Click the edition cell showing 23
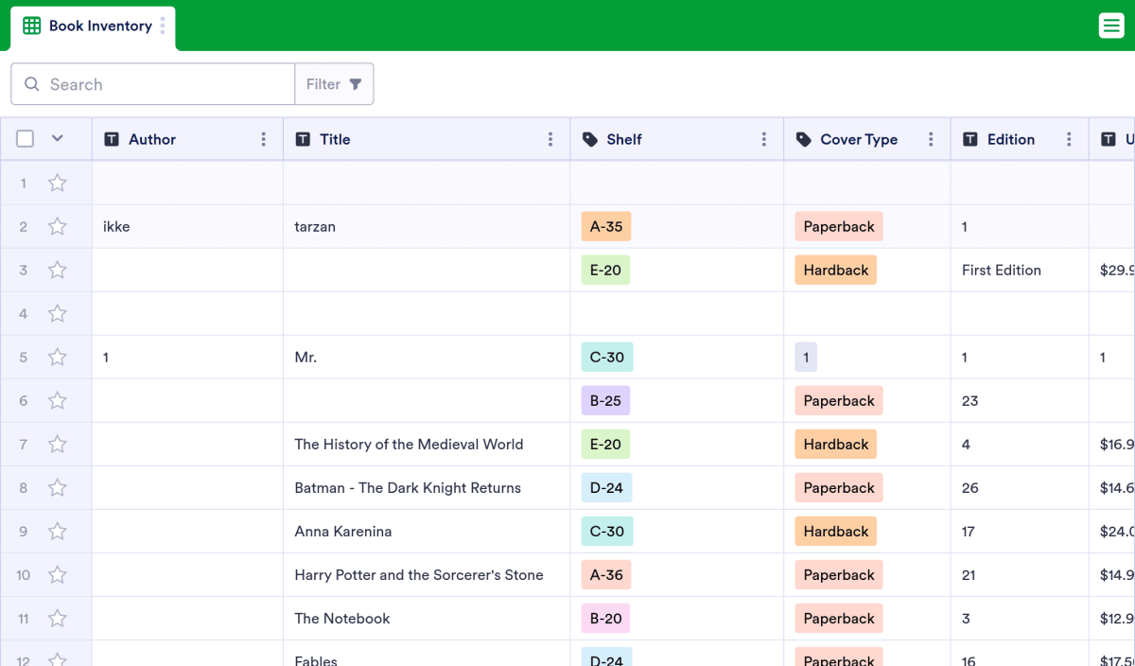 pyautogui.click(x=1020, y=400)
